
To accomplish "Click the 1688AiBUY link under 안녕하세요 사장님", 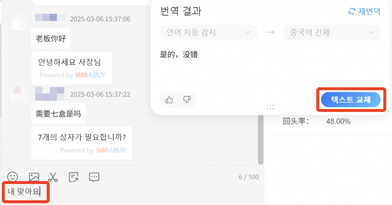I will (x=90, y=75).
